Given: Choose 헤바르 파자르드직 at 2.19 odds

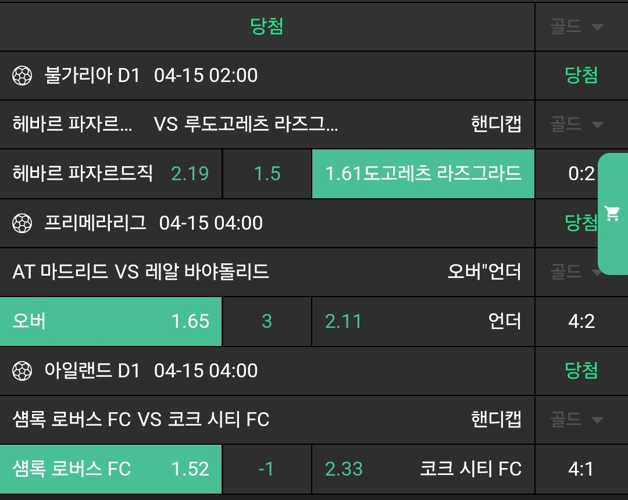Looking at the screenshot, I should (110, 174).
